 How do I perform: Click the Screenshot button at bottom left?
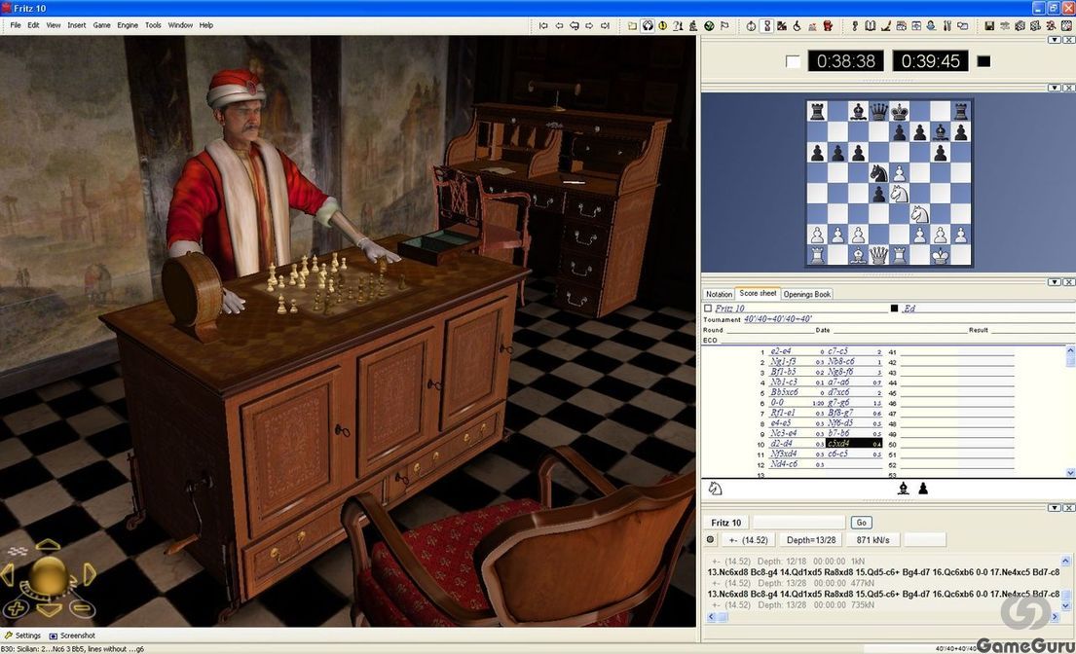tap(72, 636)
